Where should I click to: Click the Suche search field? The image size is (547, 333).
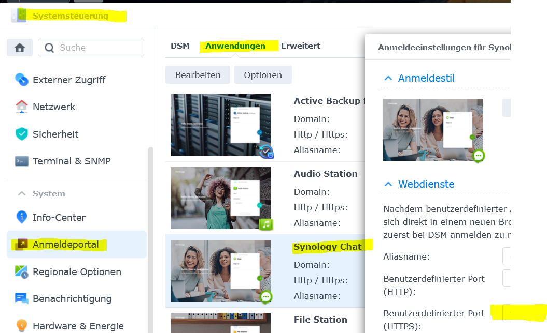[91, 48]
